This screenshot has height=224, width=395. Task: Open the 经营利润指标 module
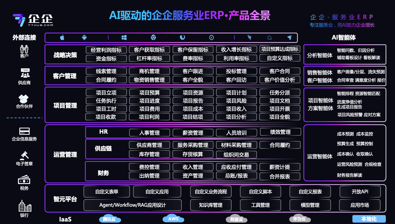pyautogui.click(x=106, y=50)
